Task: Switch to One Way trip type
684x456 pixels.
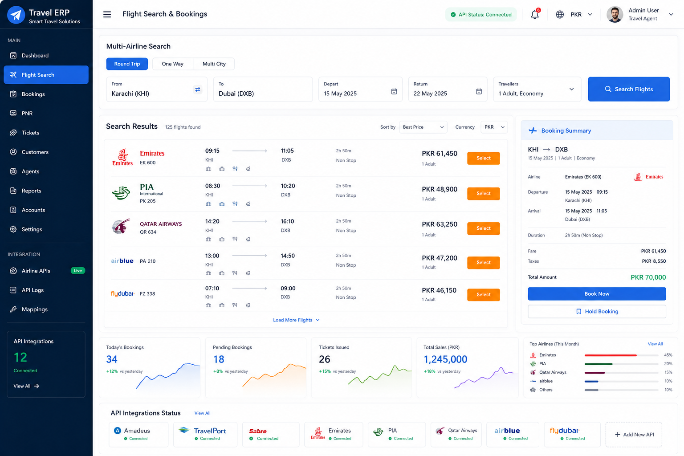Action: [173, 64]
